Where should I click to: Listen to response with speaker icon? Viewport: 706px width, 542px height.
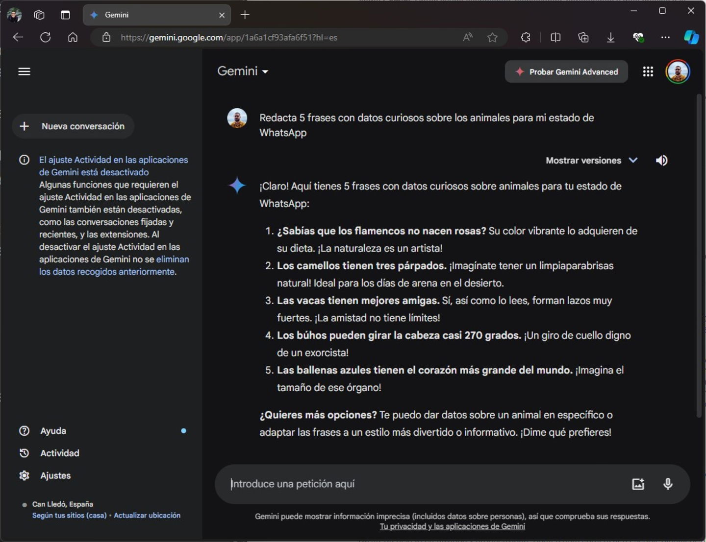click(661, 160)
